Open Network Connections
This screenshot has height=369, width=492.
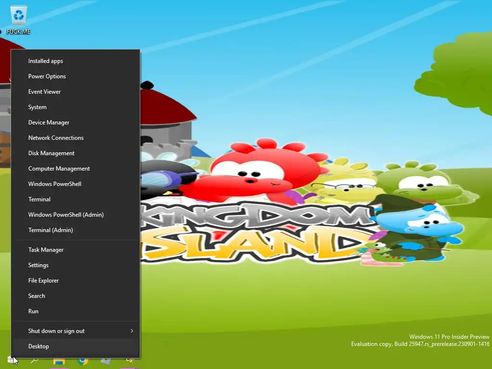[75, 138]
